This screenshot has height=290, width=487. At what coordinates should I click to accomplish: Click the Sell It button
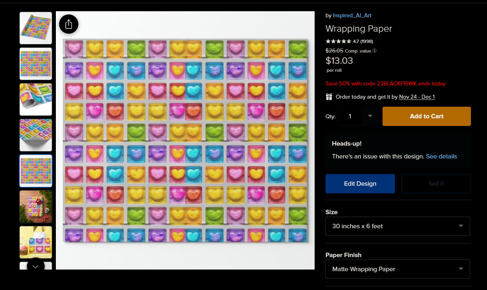pyautogui.click(x=436, y=184)
